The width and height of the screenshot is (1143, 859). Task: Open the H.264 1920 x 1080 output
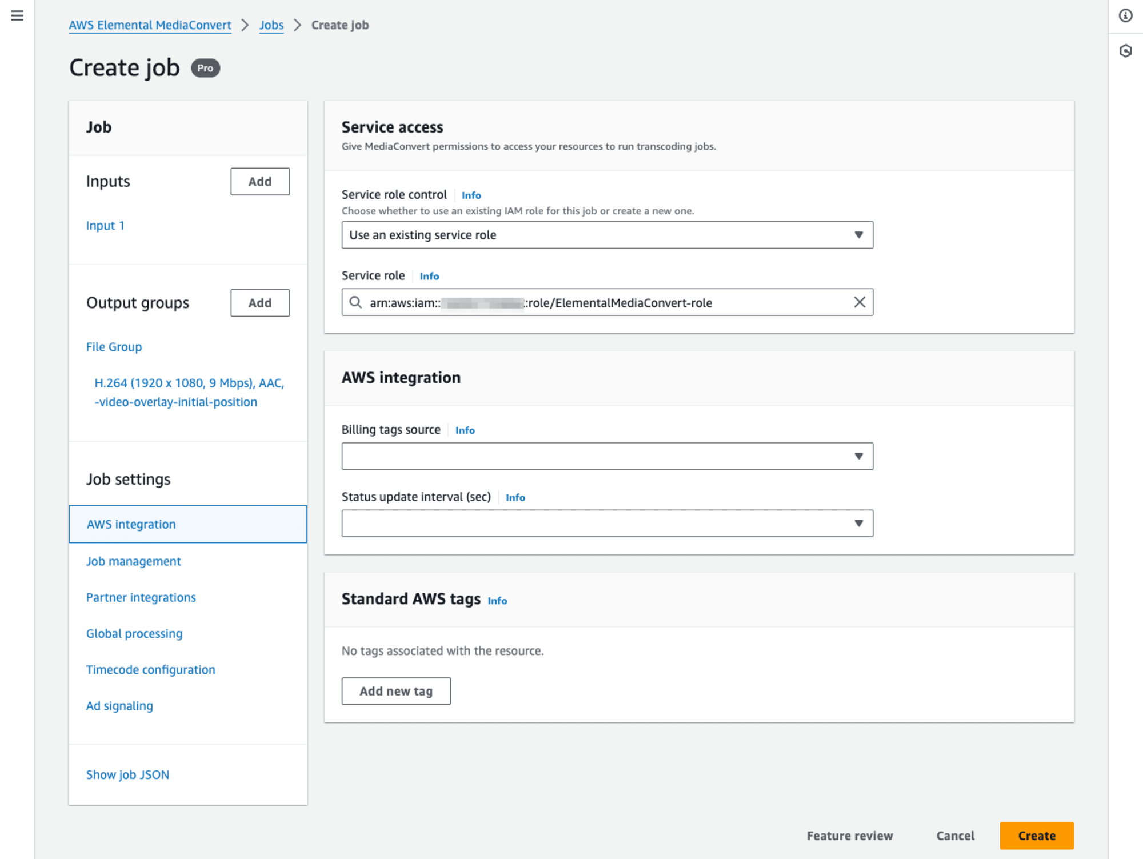(189, 392)
